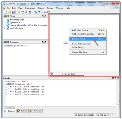Screen dimensions: 122x119
Task: Click the Boundary Scan chain toolbar icon
Action: point(23,12)
